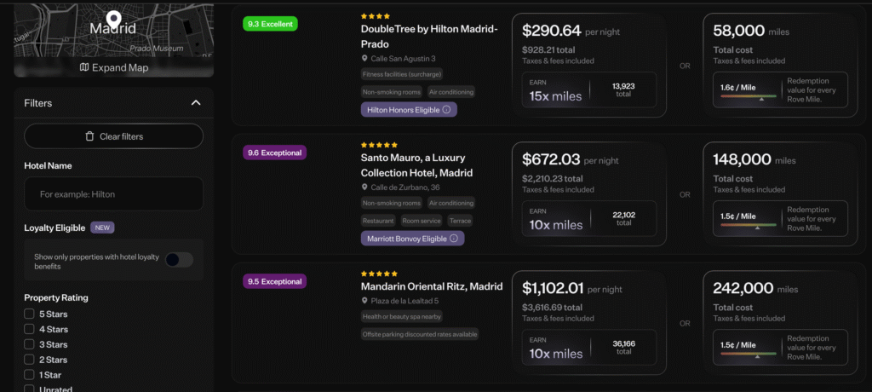Tick the 3 Stars checkbox

pyautogui.click(x=29, y=344)
